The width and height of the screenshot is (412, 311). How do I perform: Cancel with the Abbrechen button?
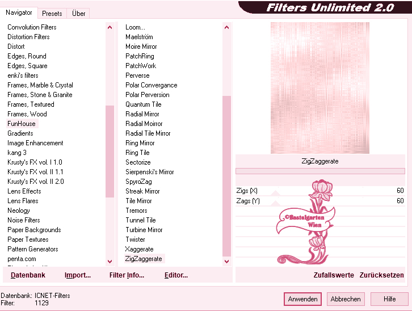[346, 299]
